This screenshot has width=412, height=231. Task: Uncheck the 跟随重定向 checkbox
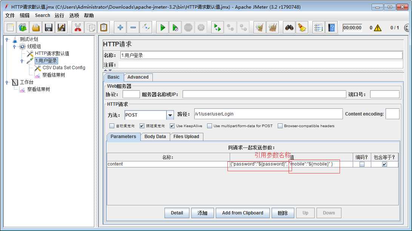[x=142, y=126]
